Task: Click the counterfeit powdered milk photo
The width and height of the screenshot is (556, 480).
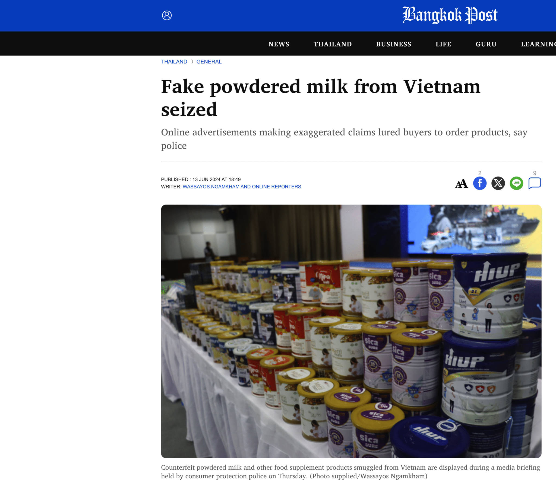Action: click(x=351, y=331)
